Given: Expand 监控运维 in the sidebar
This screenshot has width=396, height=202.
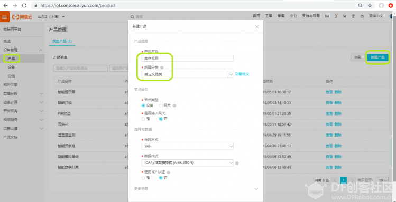Looking at the screenshot, I should [x=41, y=129].
